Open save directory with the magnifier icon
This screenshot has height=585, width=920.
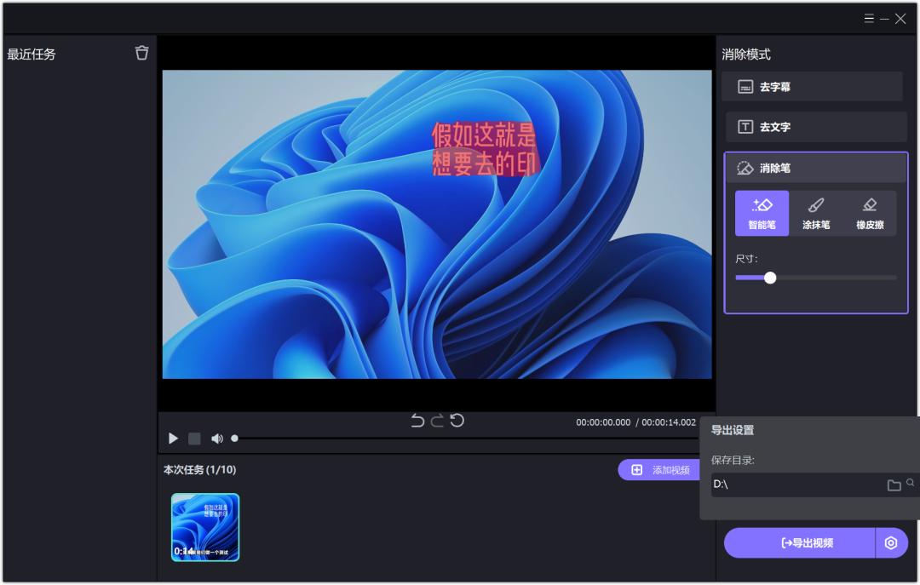coord(910,482)
